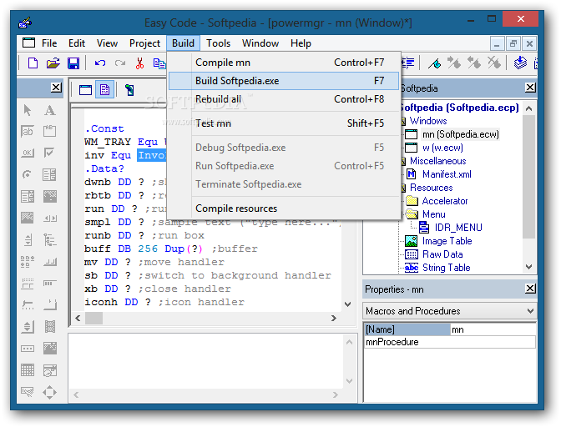Select w (w.ecw) in project tree
This screenshot has height=427, width=561.
coord(442,148)
